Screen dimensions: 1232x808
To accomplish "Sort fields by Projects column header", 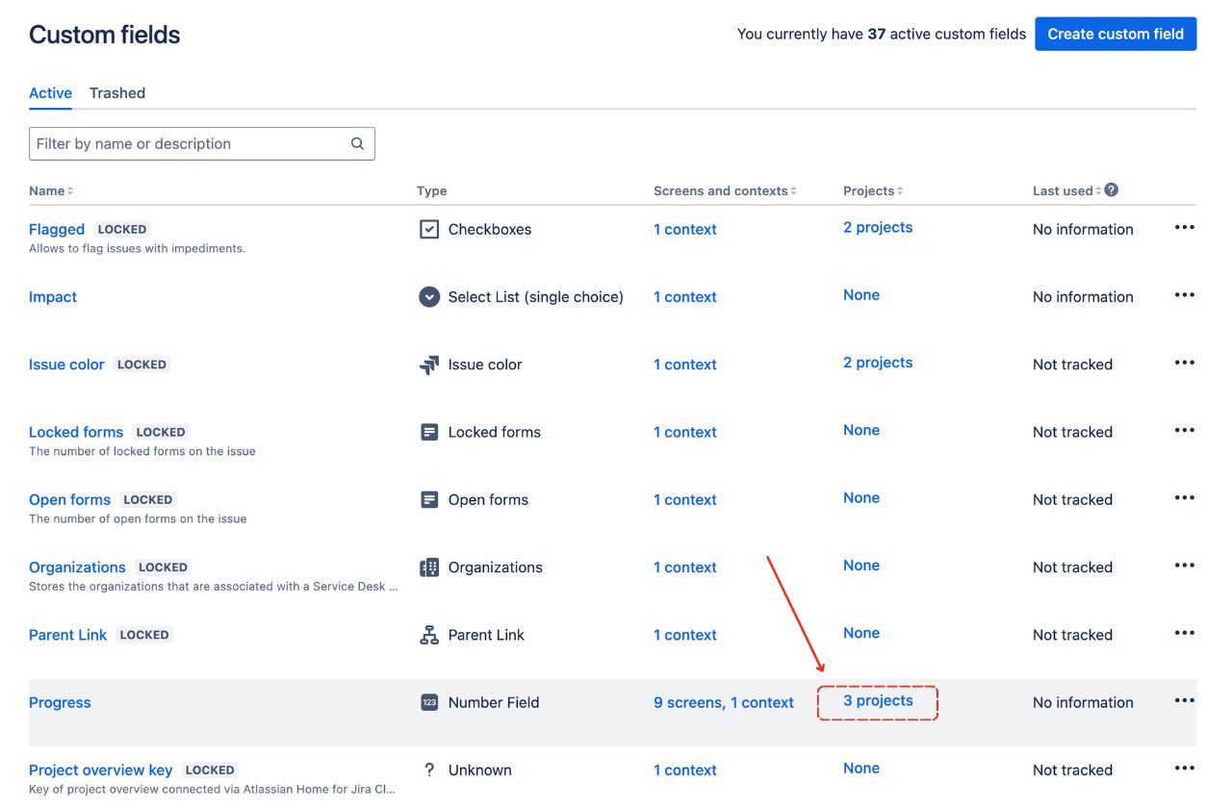I will point(872,191).
